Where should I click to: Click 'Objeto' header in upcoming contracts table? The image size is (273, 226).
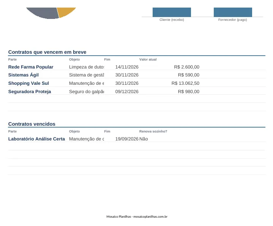(x=74, y=59)
